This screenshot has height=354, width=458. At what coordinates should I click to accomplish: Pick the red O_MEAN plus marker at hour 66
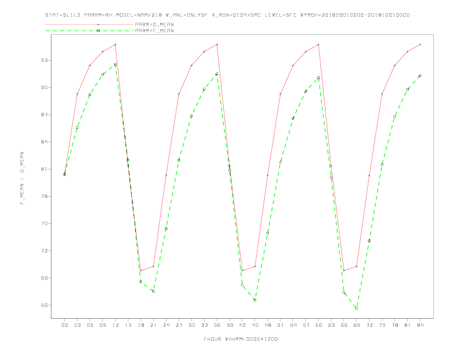click(344, 271)
